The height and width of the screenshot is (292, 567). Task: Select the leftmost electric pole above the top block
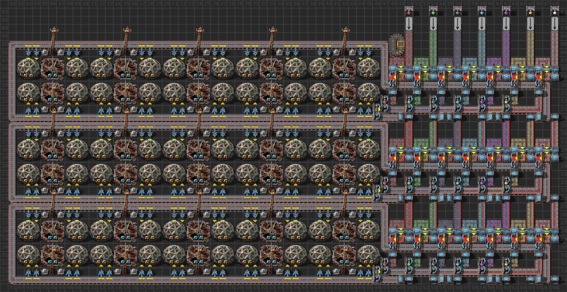[54, 41]
